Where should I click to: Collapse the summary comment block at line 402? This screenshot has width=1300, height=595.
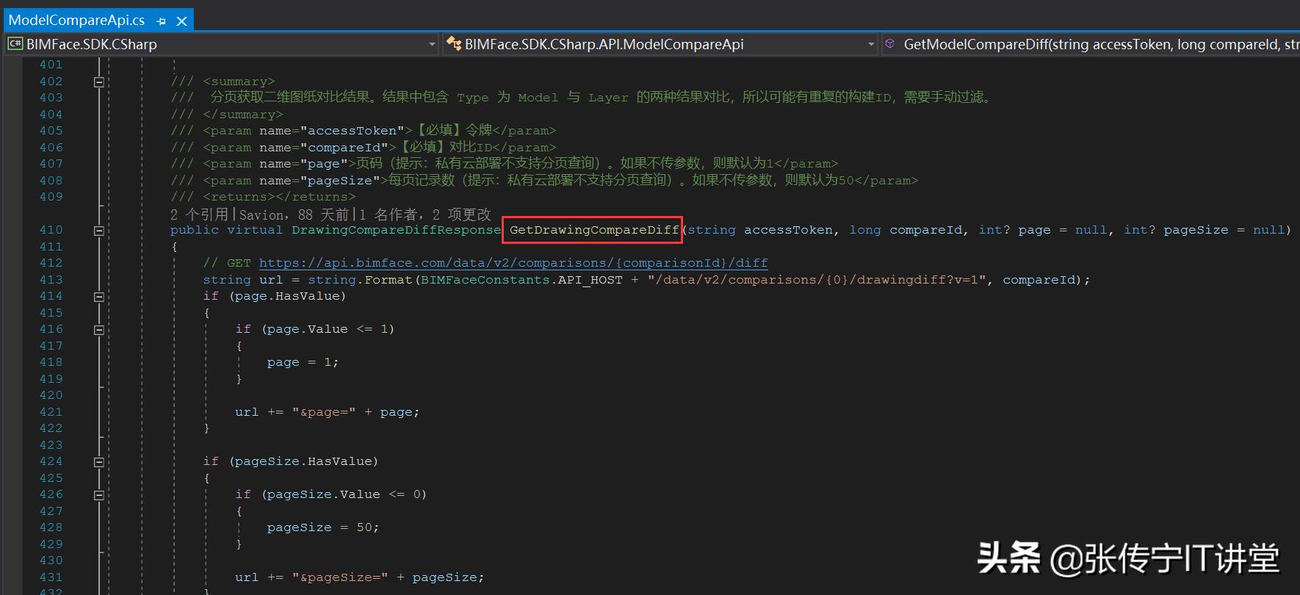coord(99,82)
